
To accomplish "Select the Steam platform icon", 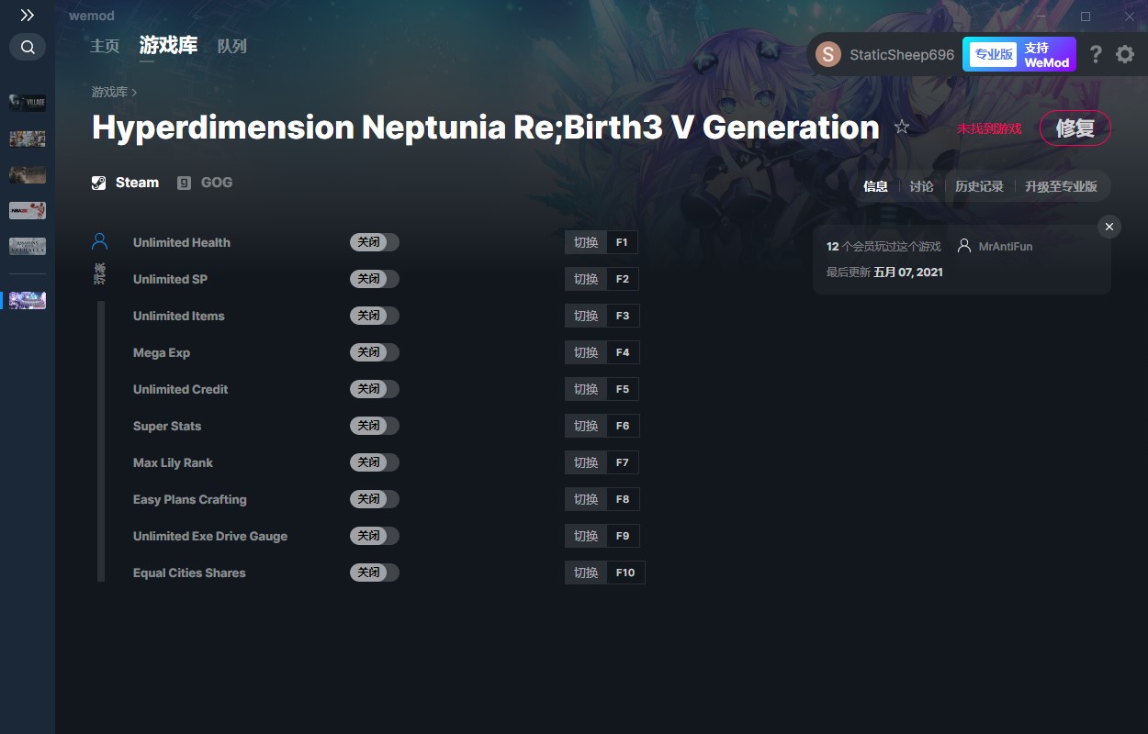I will (99, 183).
